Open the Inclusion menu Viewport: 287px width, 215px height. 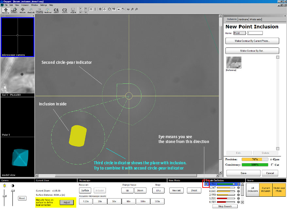25,5
